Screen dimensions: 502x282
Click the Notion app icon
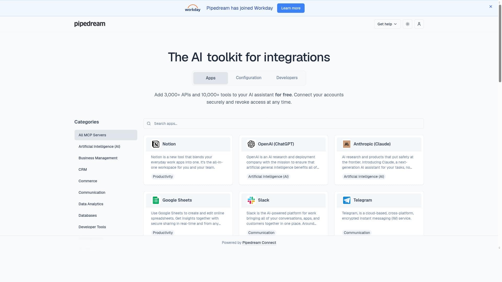[156, 144]
